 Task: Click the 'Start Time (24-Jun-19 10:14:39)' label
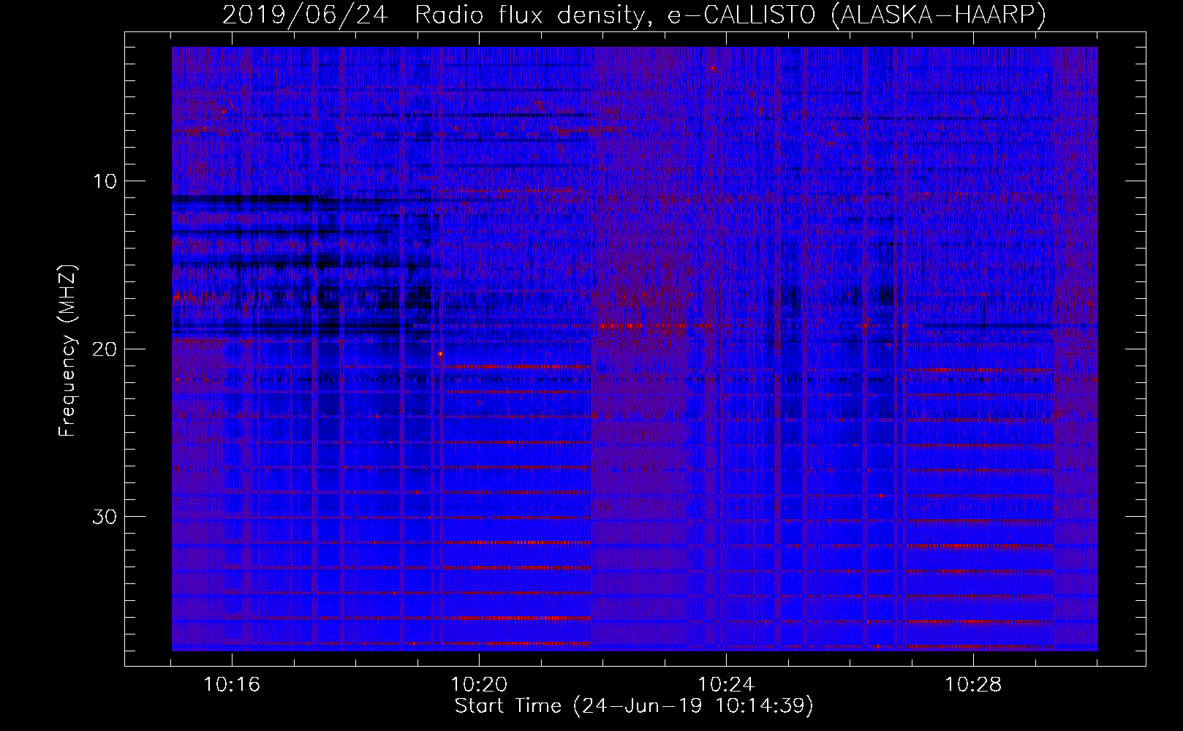point(634,706)
